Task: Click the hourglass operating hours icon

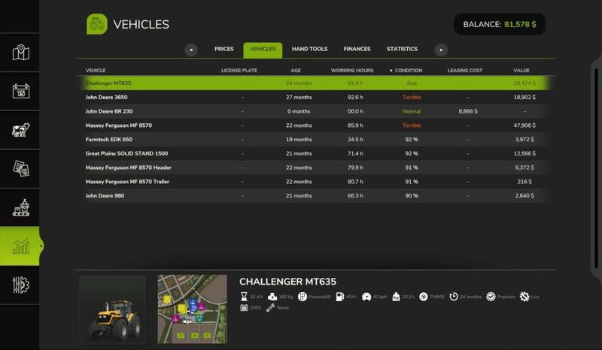Action: tap(244, 297)
